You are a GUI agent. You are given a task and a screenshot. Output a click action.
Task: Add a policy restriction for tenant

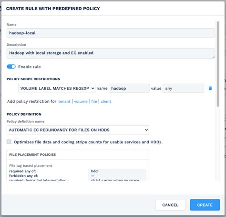click(x=64, y=101)
